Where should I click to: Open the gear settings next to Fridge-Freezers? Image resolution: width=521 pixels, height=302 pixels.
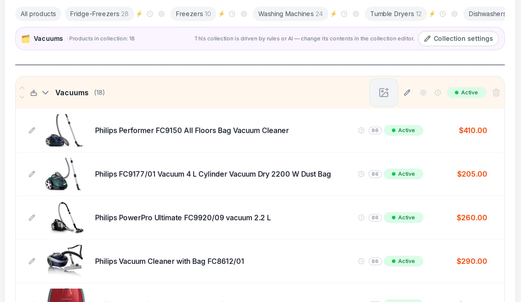pos(162,14)
